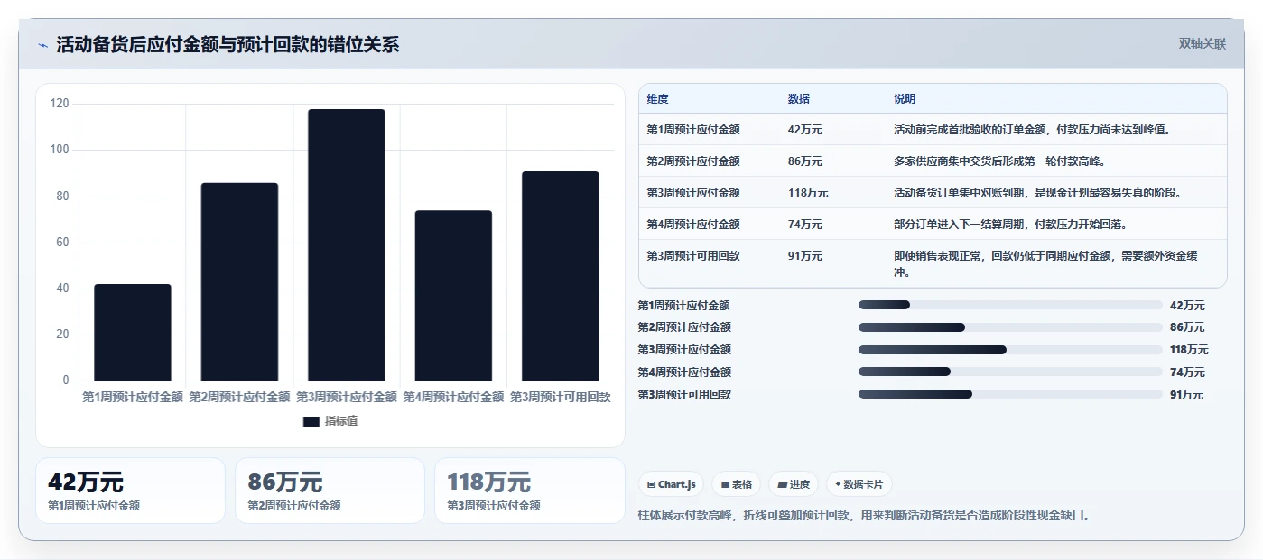Click the chart bar for 第1周预计应付金额
The image size is (1263, 560).
tap(133, 332)
